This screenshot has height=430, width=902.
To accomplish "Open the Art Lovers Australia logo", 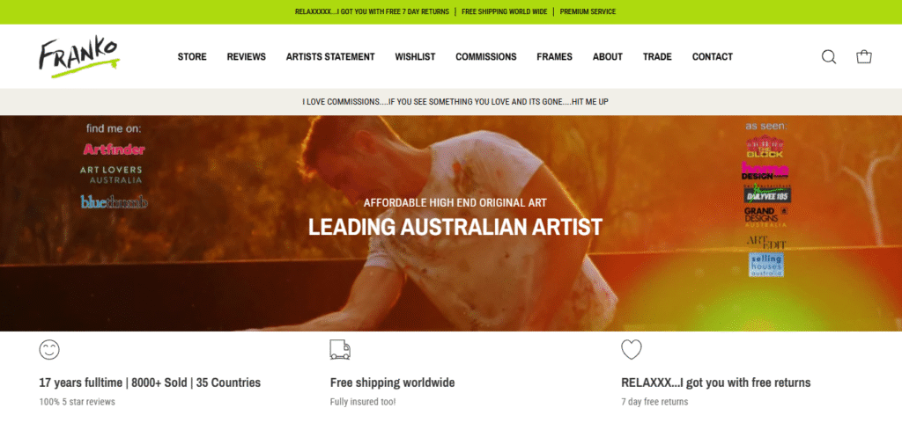I will [x=111, y=174].
